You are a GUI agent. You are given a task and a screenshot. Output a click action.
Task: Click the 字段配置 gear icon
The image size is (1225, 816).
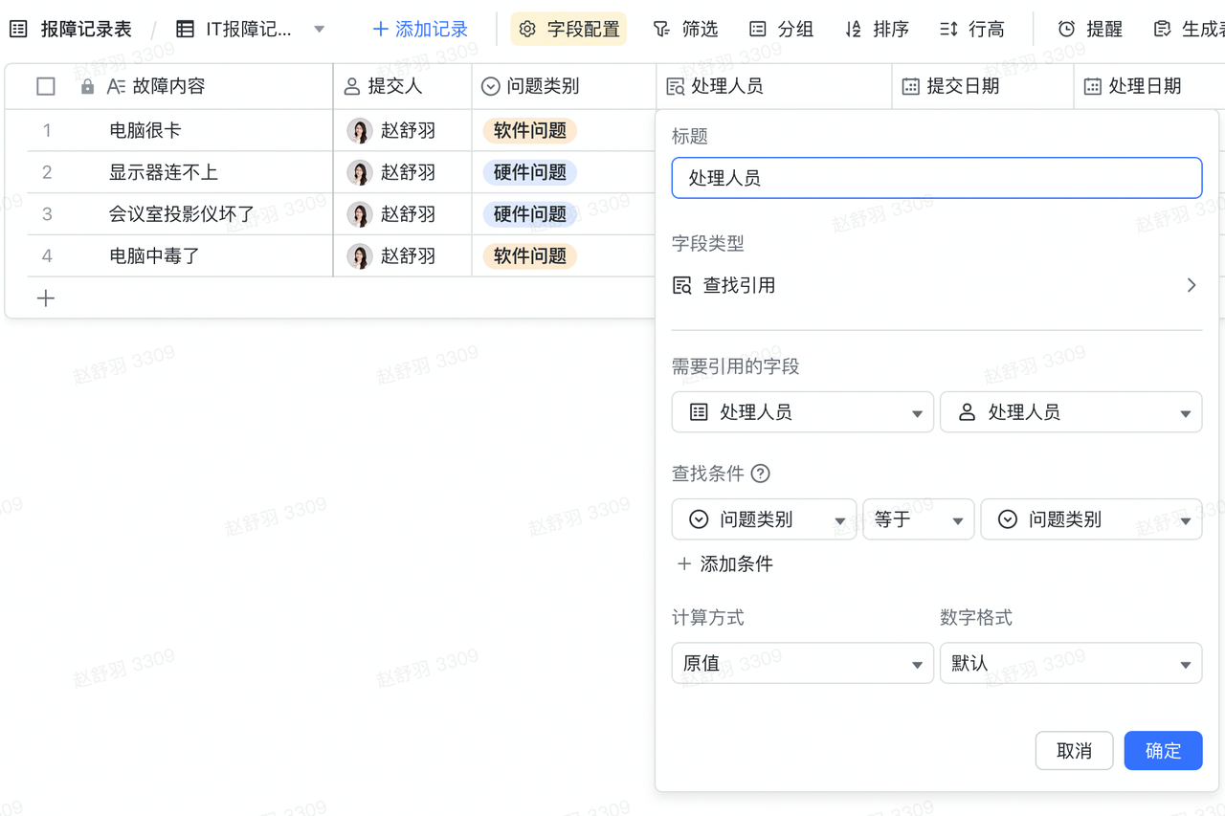[x=527, y=30]
